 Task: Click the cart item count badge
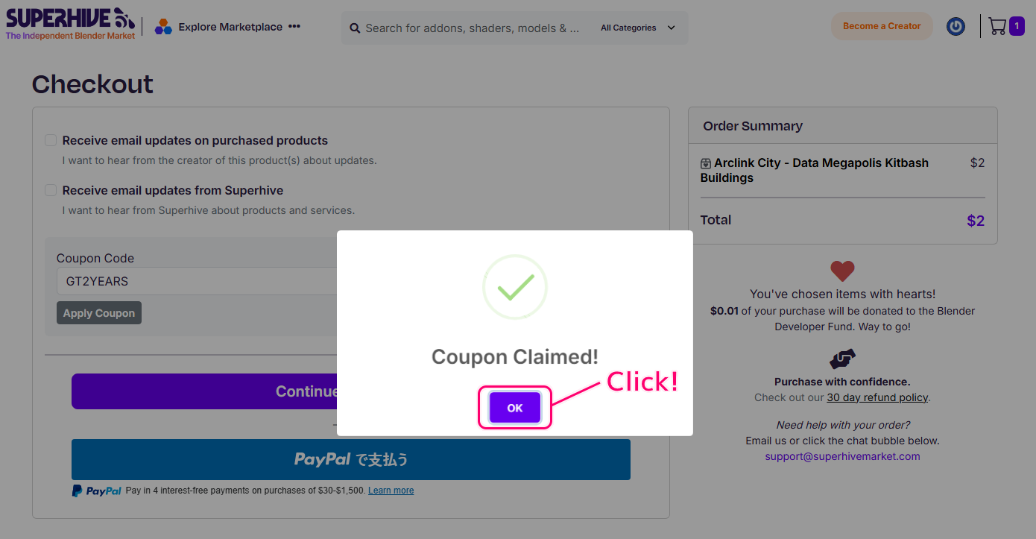click(1017, 27)
